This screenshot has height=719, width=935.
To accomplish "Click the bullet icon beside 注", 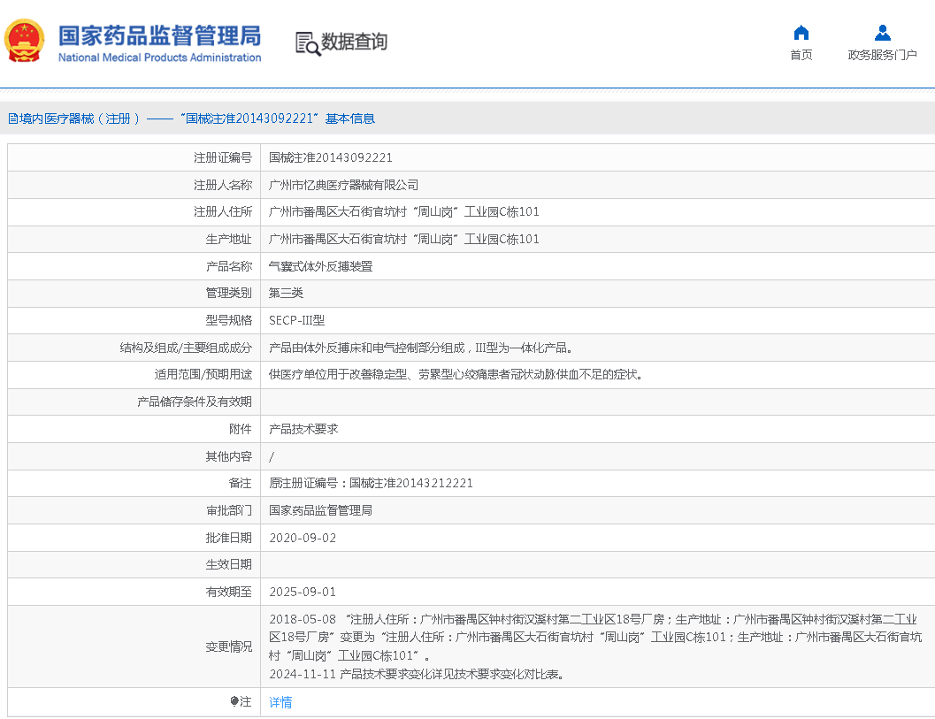I will tap(234, 701).
